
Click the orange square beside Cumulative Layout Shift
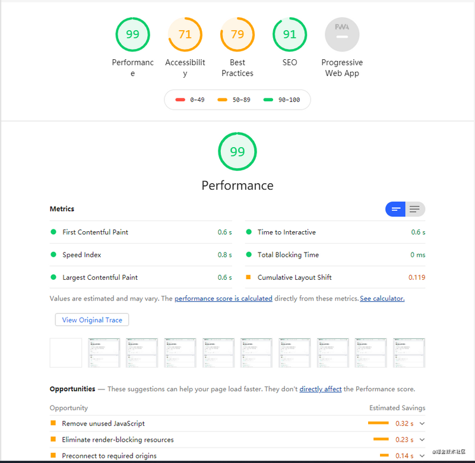(x=248, y=277)
